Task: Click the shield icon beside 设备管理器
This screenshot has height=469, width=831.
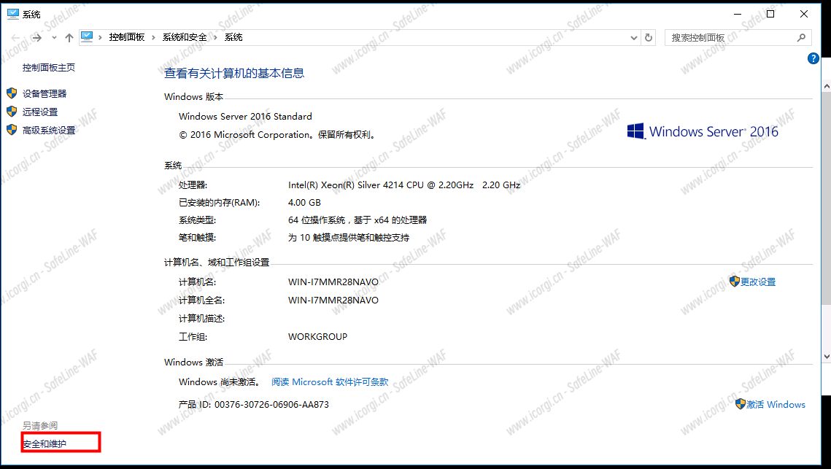Action: click(x=12, y=93)
